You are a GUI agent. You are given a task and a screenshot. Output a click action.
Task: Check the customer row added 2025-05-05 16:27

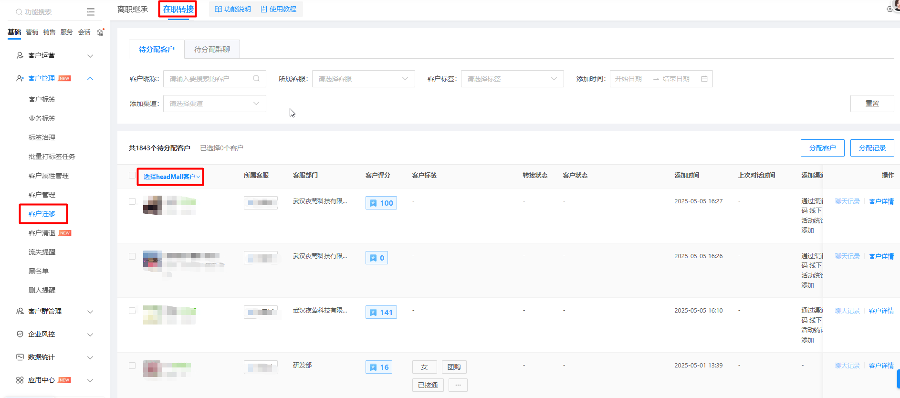pyautogui.click(x=132, y=201)
